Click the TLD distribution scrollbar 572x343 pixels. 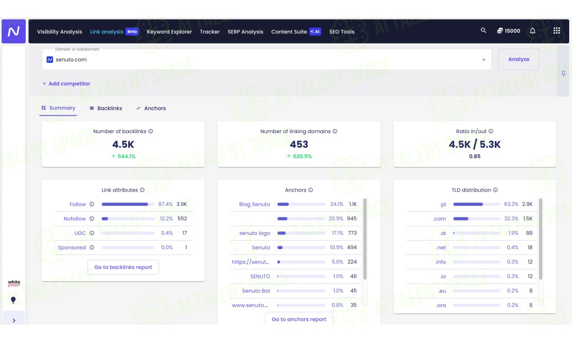coord(541,239)
